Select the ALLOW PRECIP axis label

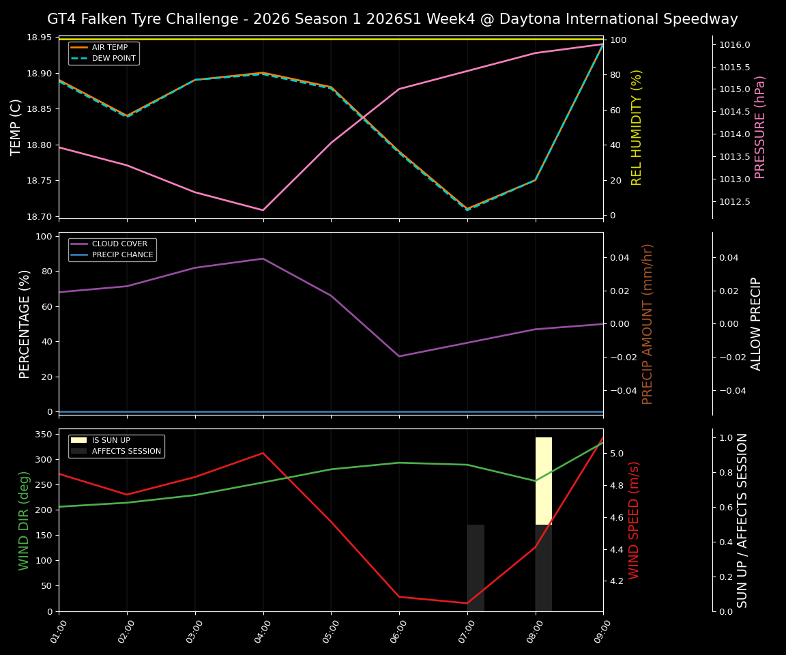pyautogui.click(x=756, y=323)
